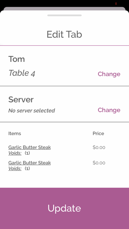
Task: Tap the No server selected text
Action: (32, 111)
